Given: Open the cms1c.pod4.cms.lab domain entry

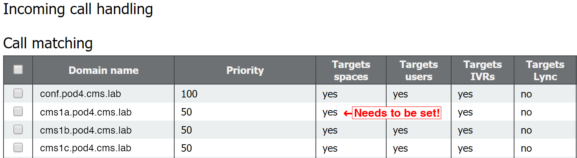Looking at the screenshot, I should pos(85,148).
